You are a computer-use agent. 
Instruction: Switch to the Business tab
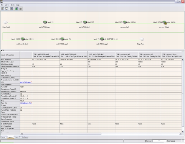(25, 137)
